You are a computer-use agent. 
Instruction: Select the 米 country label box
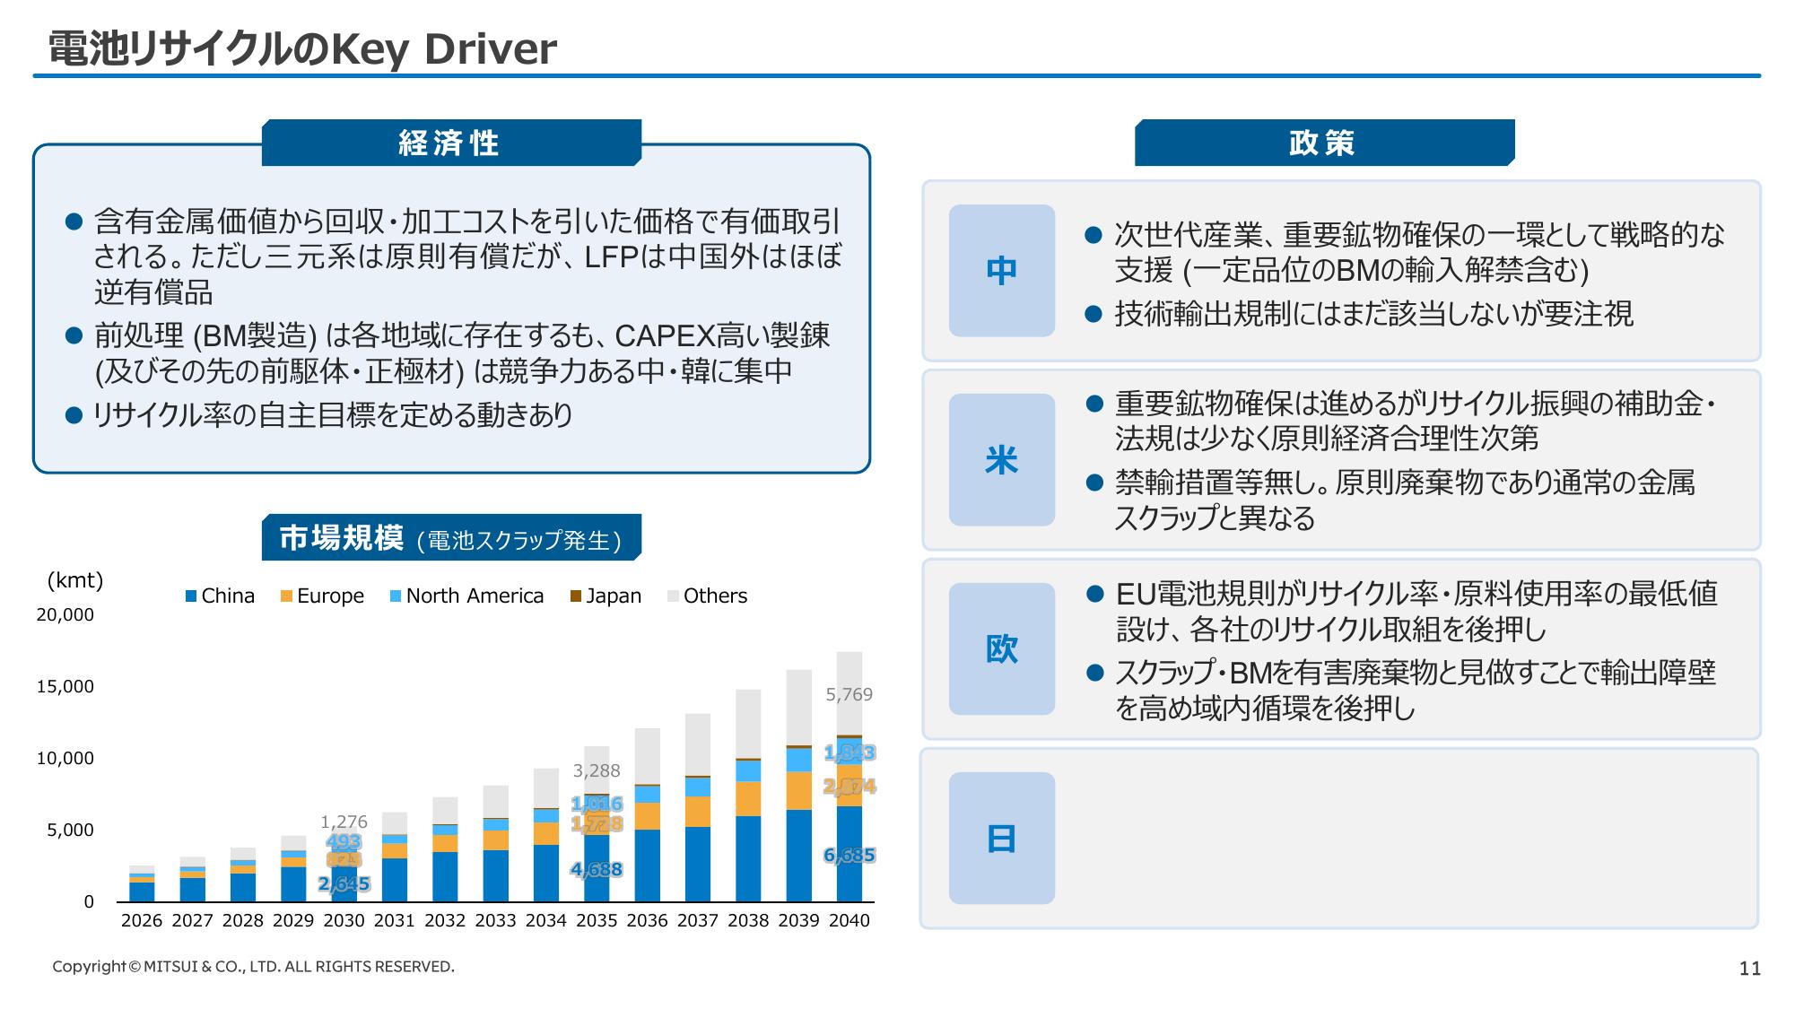point(1001,459)
